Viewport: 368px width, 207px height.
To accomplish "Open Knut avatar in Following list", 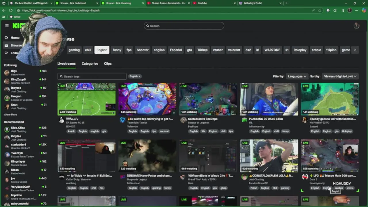I will point(7,106).
